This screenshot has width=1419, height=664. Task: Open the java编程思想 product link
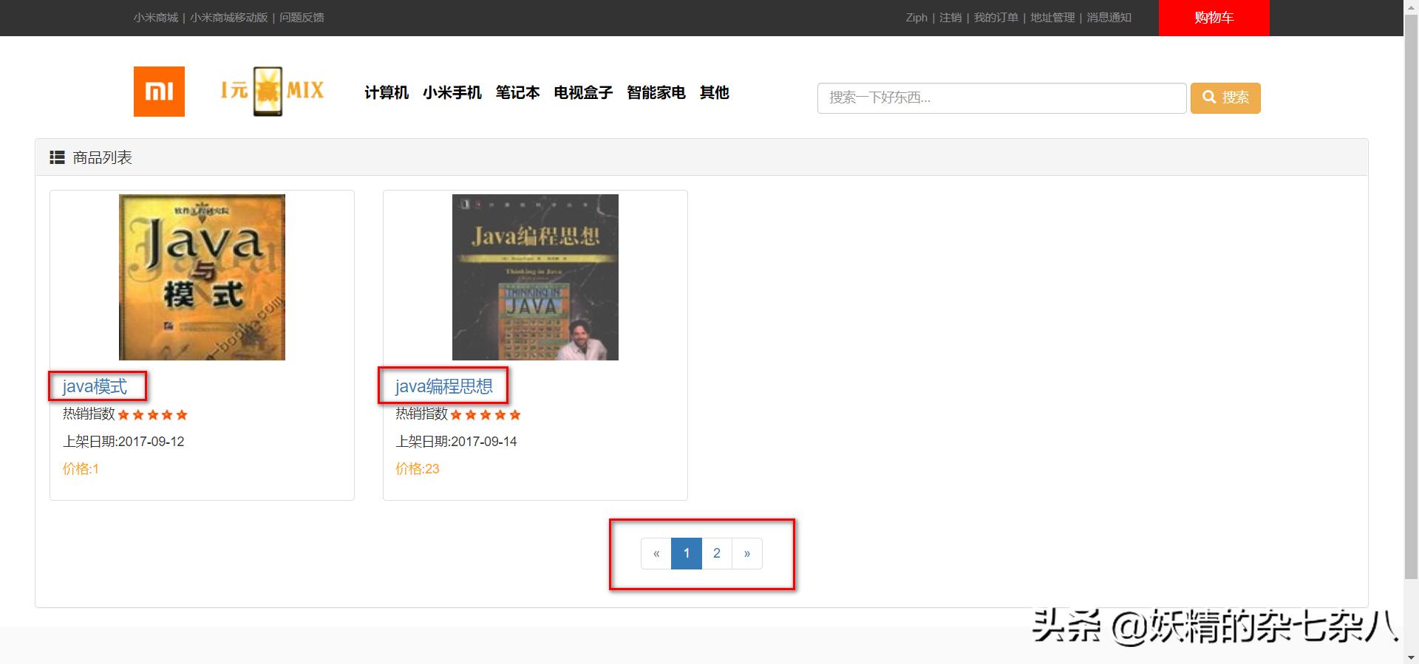pos(443,386)
